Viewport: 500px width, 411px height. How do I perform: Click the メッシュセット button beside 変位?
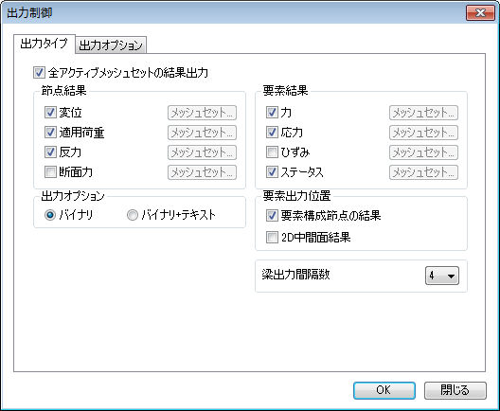click(202, 113)
